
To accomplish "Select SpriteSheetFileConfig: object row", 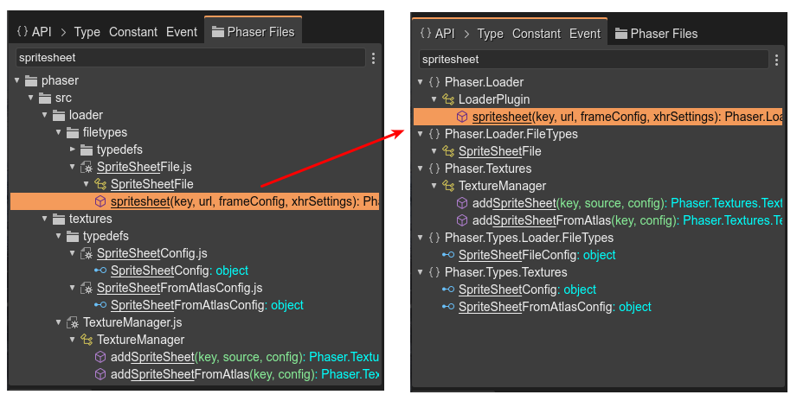I will [537, 255].
